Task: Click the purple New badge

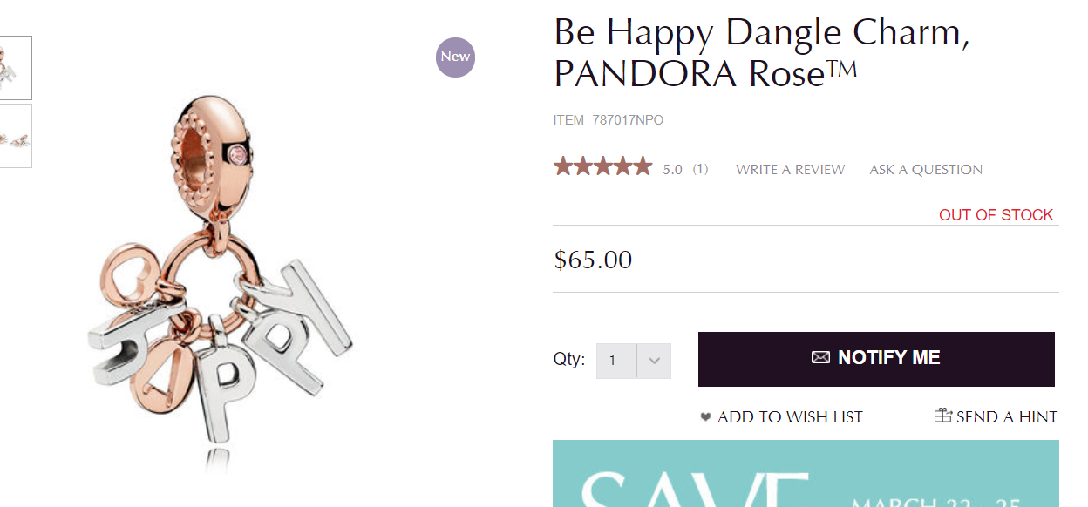Action: pos(455,57)
